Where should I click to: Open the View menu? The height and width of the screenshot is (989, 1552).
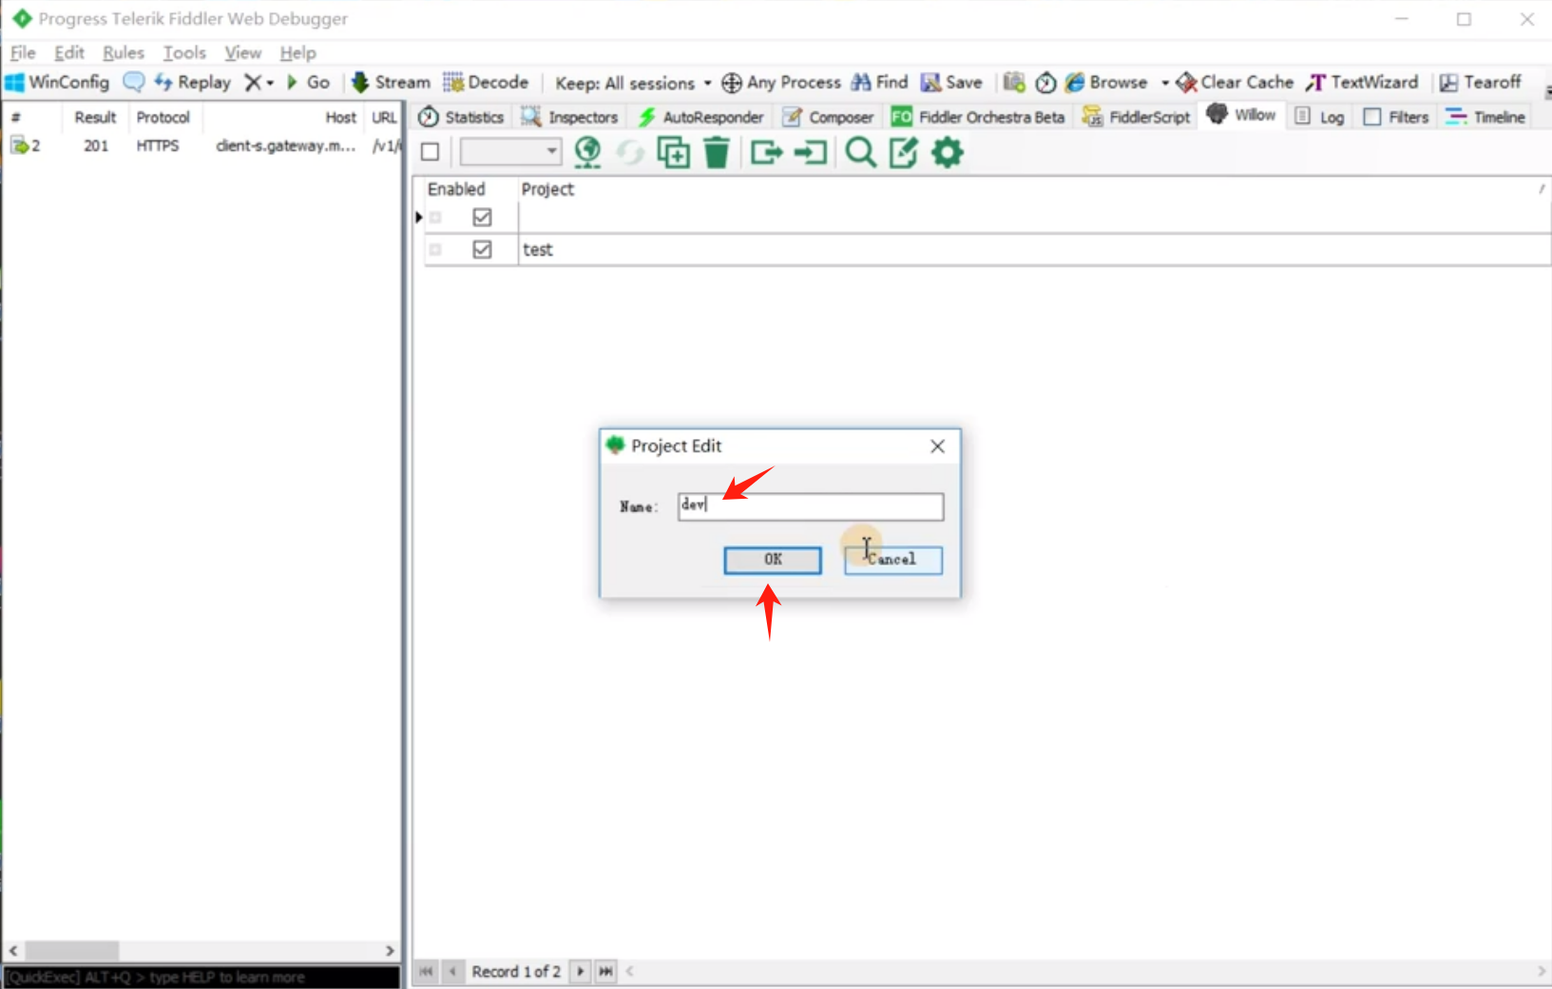[x=242, y=53]
